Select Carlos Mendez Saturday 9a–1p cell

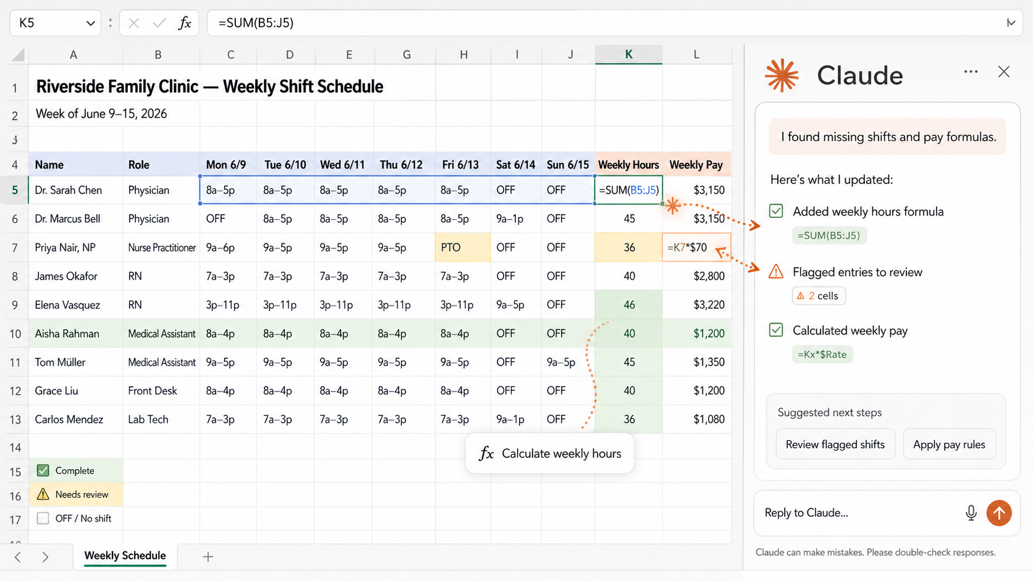(x=516, y=419)
